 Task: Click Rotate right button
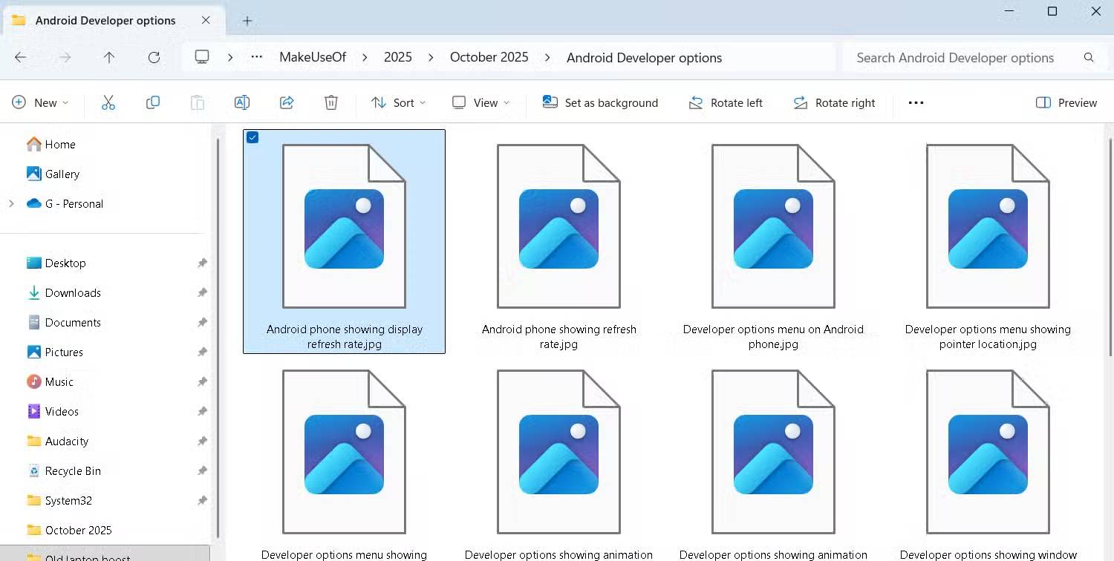834,102
